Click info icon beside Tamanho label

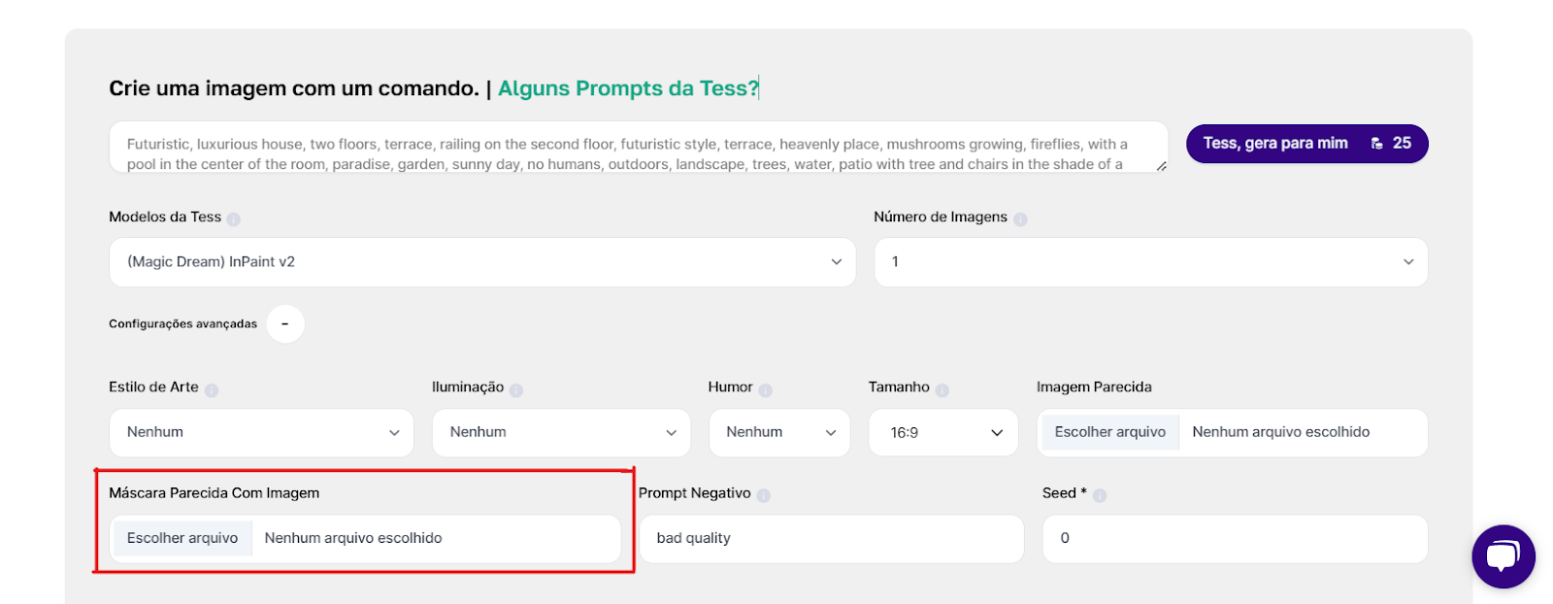942,390
